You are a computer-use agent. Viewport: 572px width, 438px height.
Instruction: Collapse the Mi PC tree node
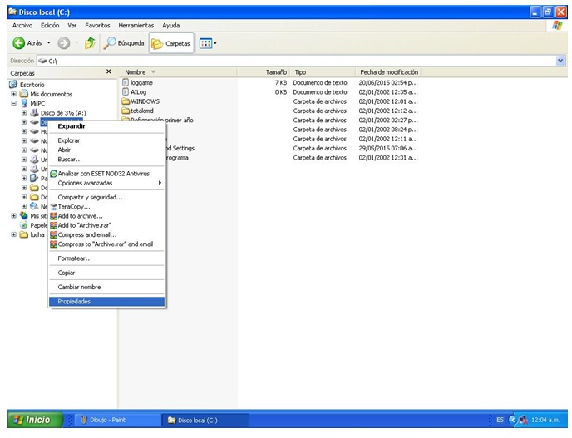tap(13, 103)
